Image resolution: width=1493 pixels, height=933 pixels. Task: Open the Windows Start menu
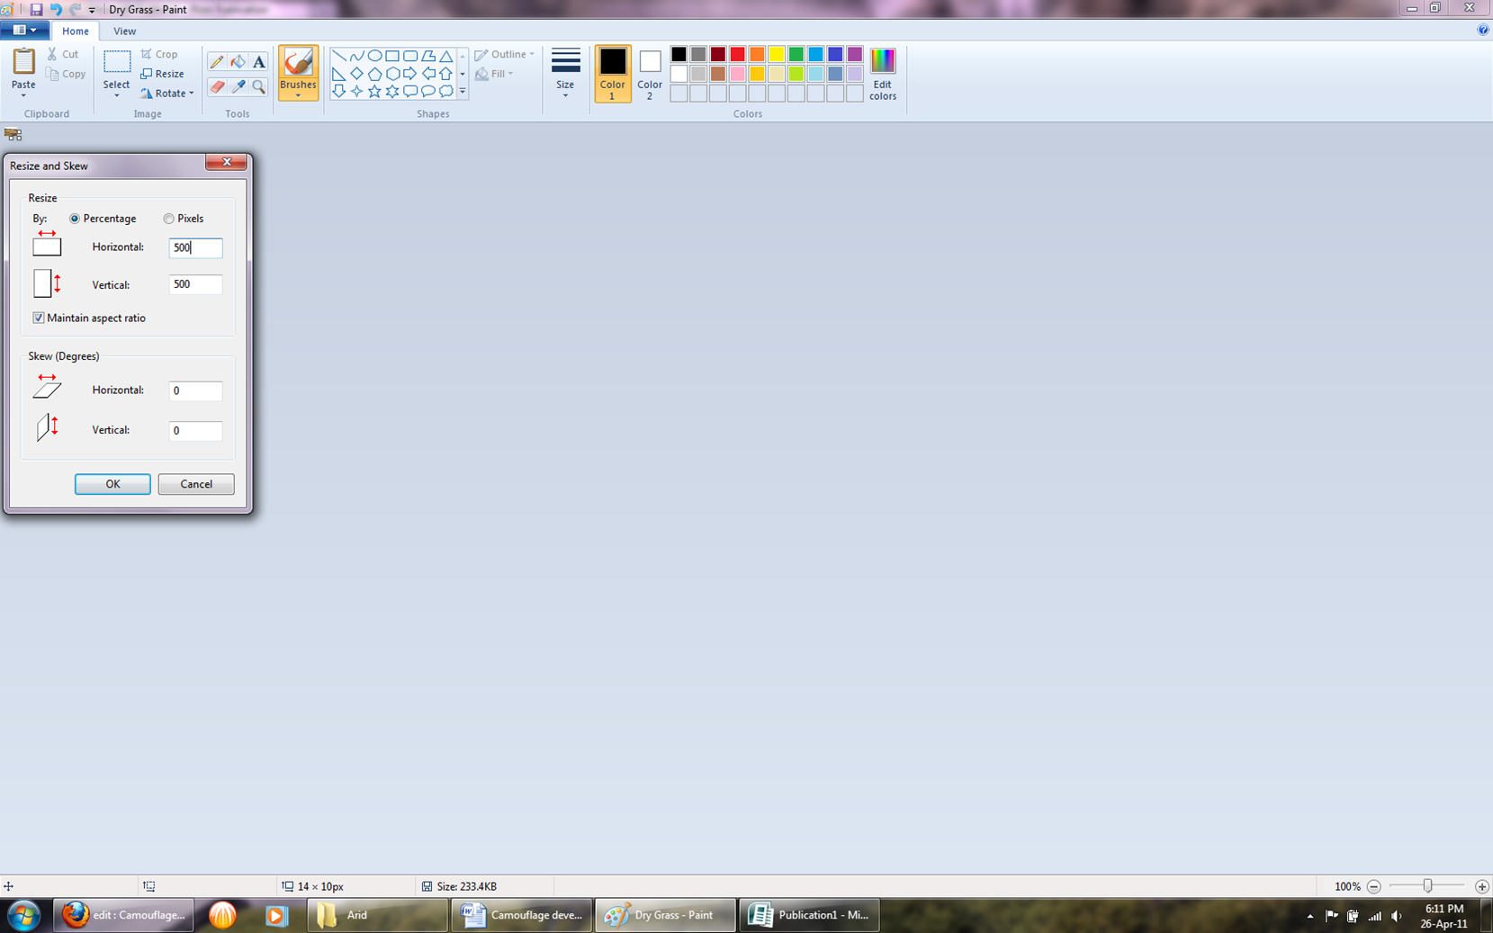tap(24, 916)
